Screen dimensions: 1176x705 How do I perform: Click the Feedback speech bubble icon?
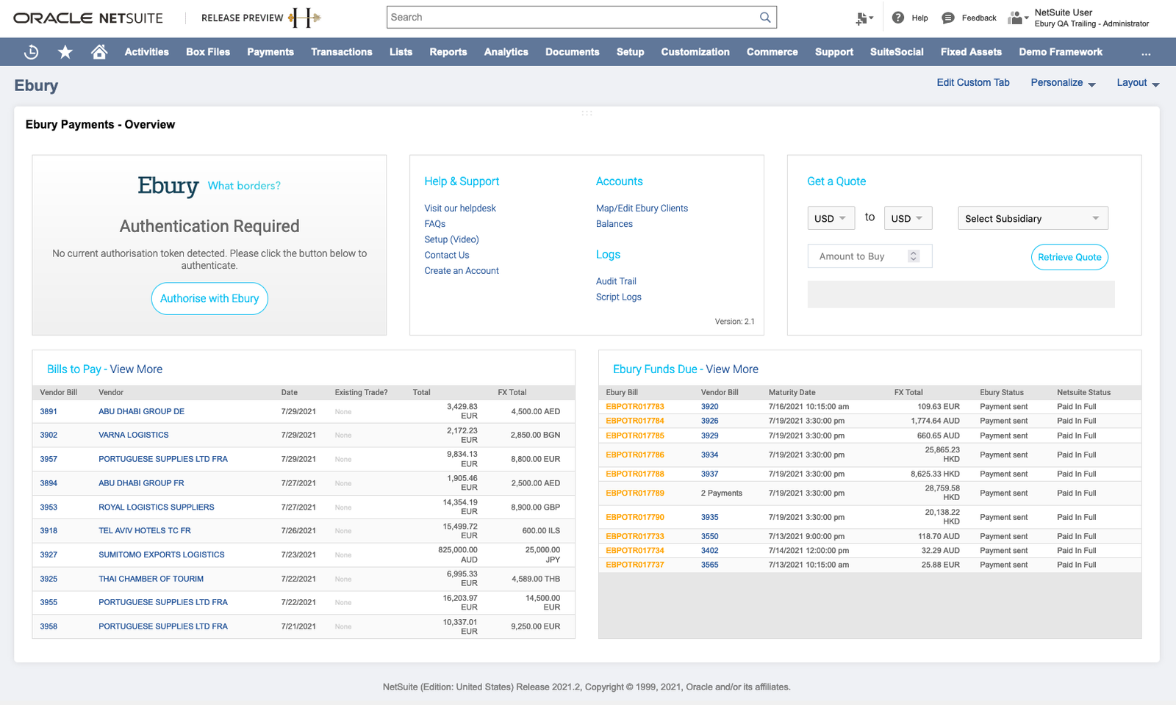[948, 18]
